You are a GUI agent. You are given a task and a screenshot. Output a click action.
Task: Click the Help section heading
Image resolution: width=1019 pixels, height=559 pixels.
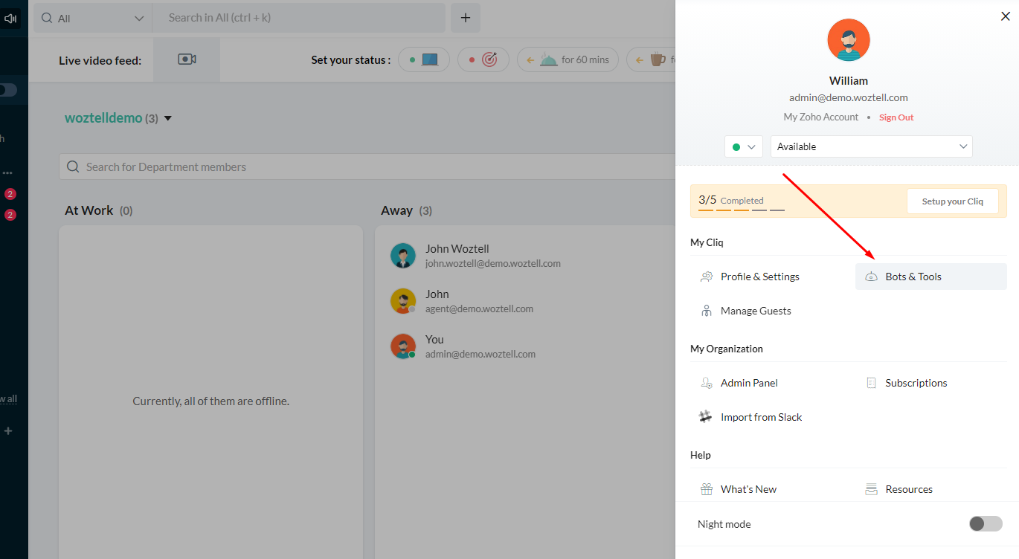pyautogui.click(x=701, y=455)
